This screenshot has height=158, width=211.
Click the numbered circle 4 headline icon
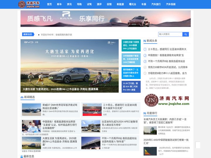click(145, 67)
